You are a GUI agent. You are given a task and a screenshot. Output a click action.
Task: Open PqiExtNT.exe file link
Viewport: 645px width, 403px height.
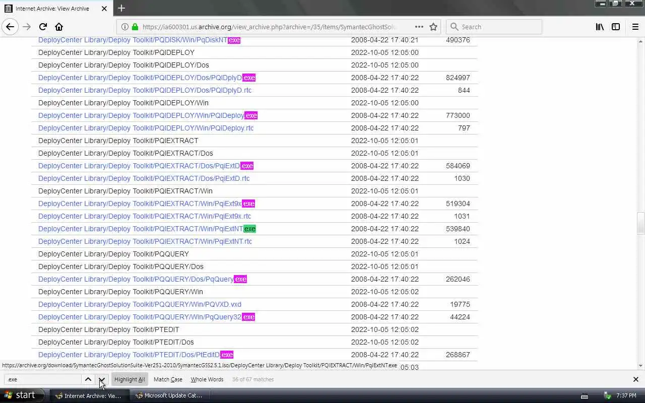tap(147, 229)
